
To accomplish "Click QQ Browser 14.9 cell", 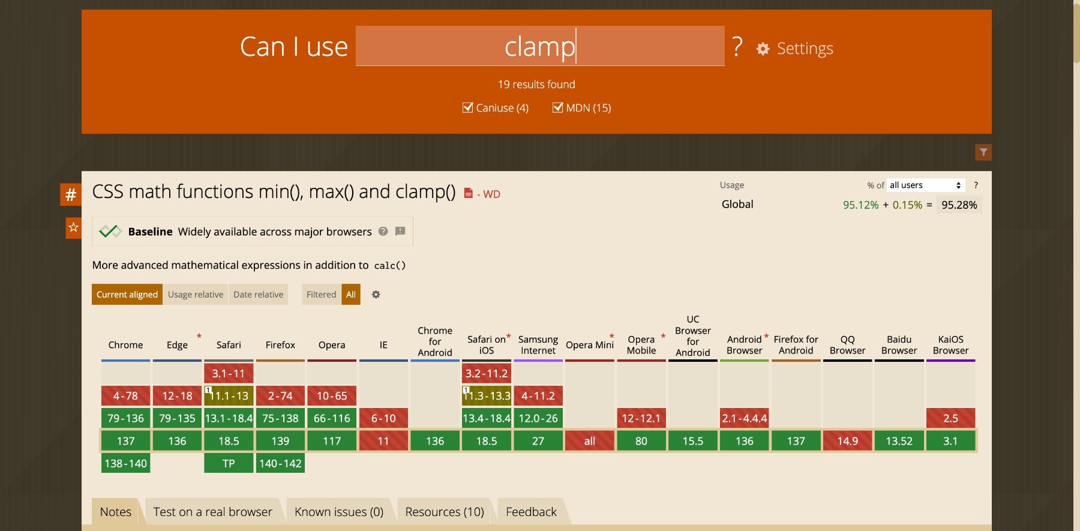I will click(848, 441).
